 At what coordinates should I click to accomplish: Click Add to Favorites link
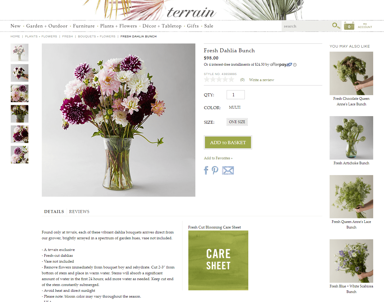(x=218, y=158)
